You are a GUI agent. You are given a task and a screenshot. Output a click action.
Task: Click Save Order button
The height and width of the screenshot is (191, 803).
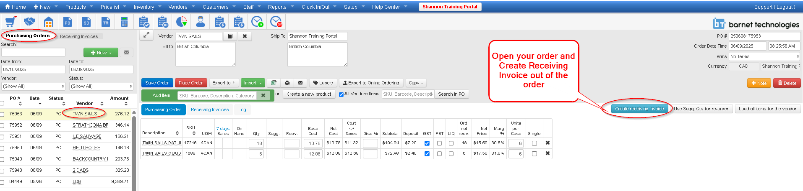click(x=157, y=83)
